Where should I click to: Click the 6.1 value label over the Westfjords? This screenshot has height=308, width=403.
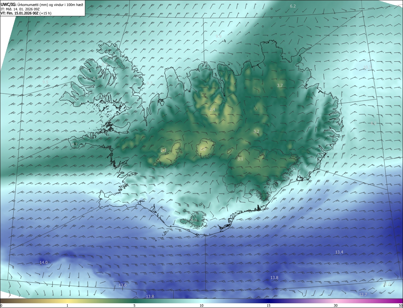tap(96, 78)
